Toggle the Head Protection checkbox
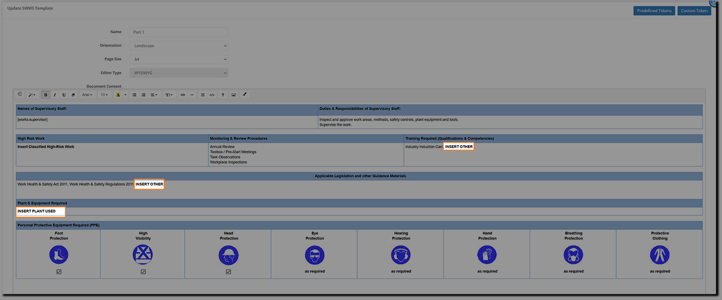The height and width of the screenshot is (300, 722). pyautogui.click(x=229, y=272)
